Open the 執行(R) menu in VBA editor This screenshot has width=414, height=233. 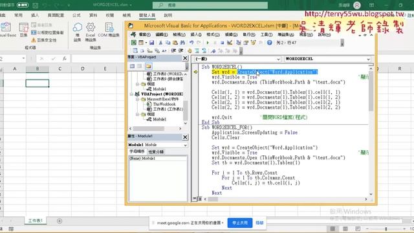coord(249,34)
